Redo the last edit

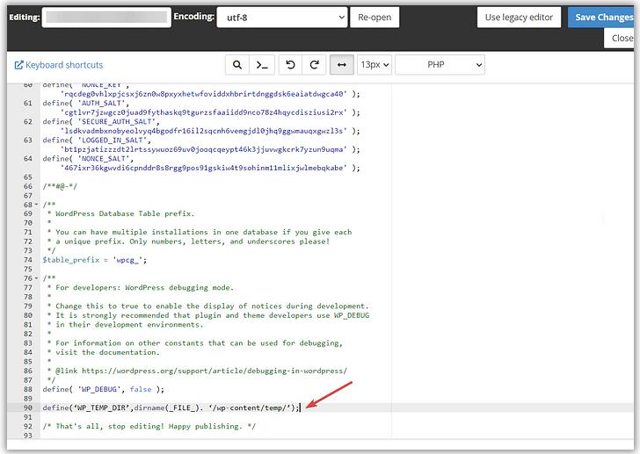coord(315,65)
